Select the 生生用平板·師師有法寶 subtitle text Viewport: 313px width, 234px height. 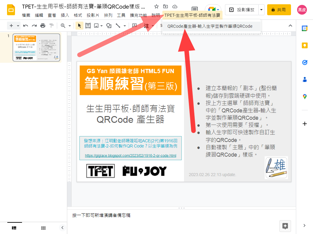click(x=131, y=109)
